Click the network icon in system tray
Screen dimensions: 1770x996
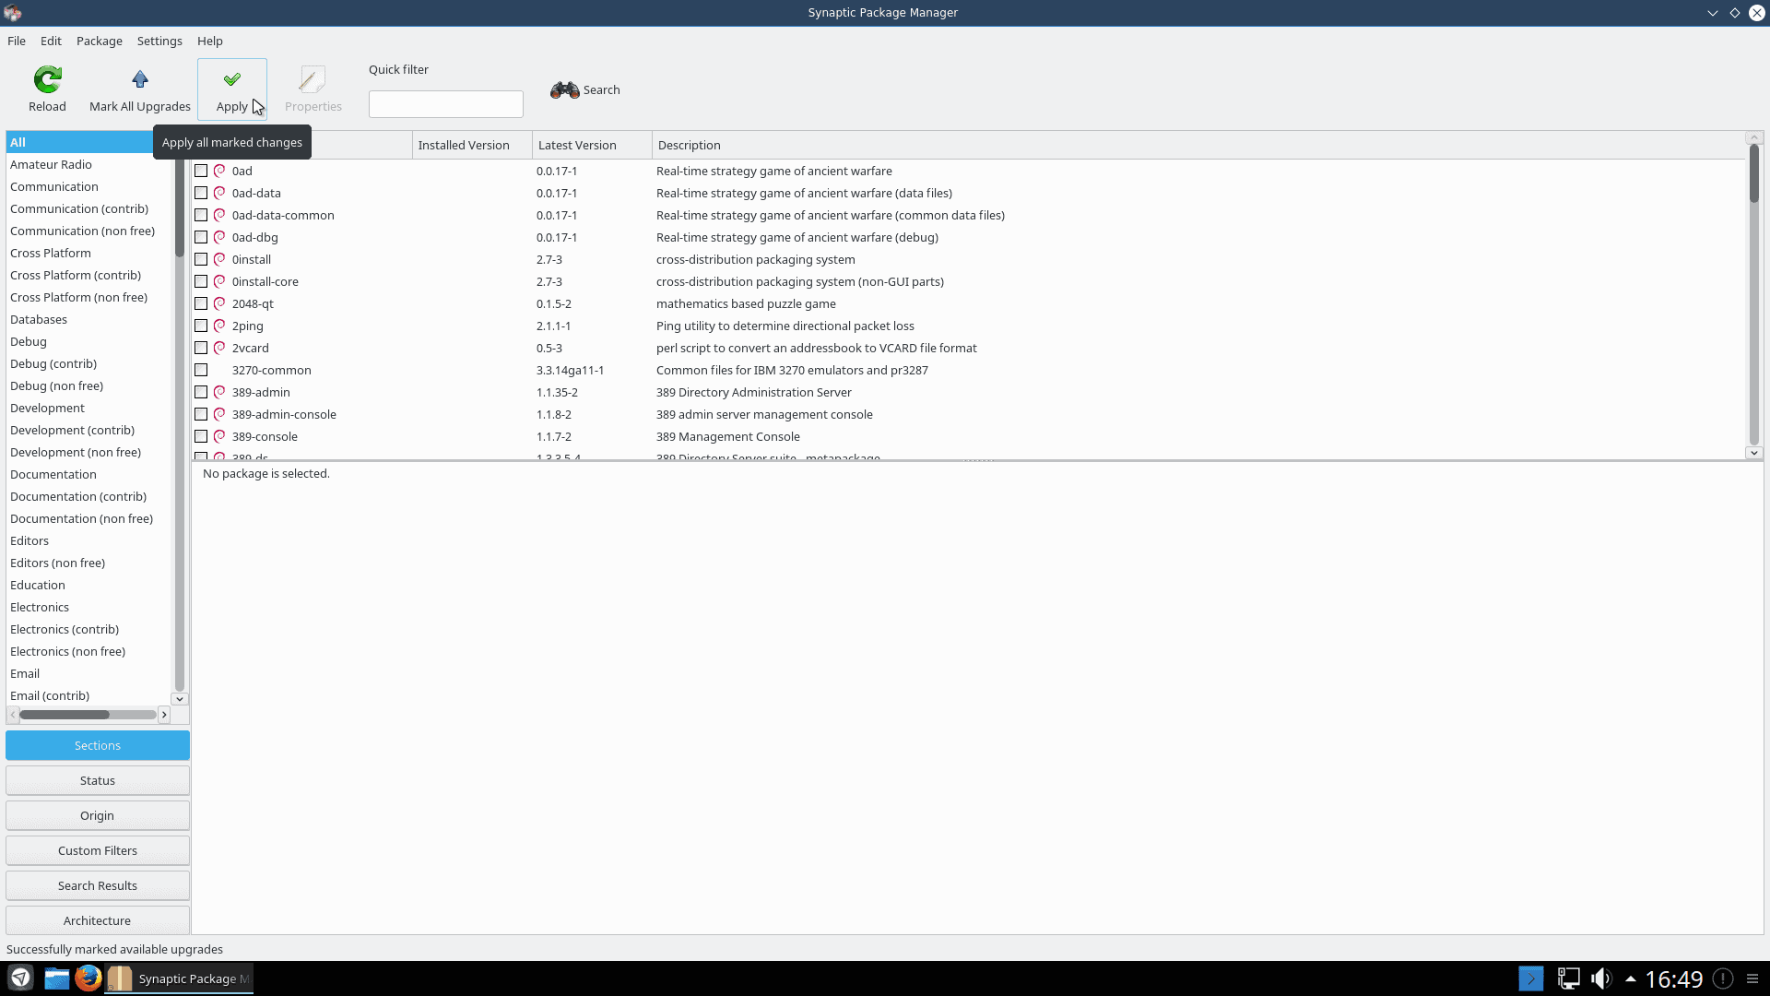click(1568, 978)
